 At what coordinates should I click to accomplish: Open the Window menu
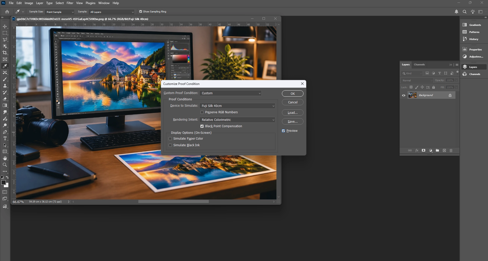(x=104, y=3)
